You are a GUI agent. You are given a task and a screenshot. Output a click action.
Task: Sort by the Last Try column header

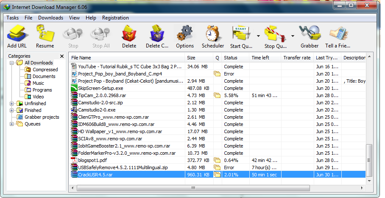click(x=327, y=58)
